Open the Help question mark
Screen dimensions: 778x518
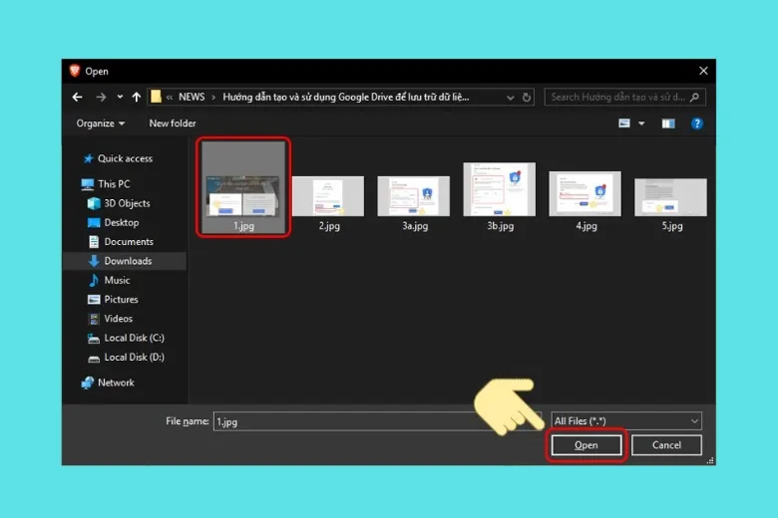[x=696, y=124]
